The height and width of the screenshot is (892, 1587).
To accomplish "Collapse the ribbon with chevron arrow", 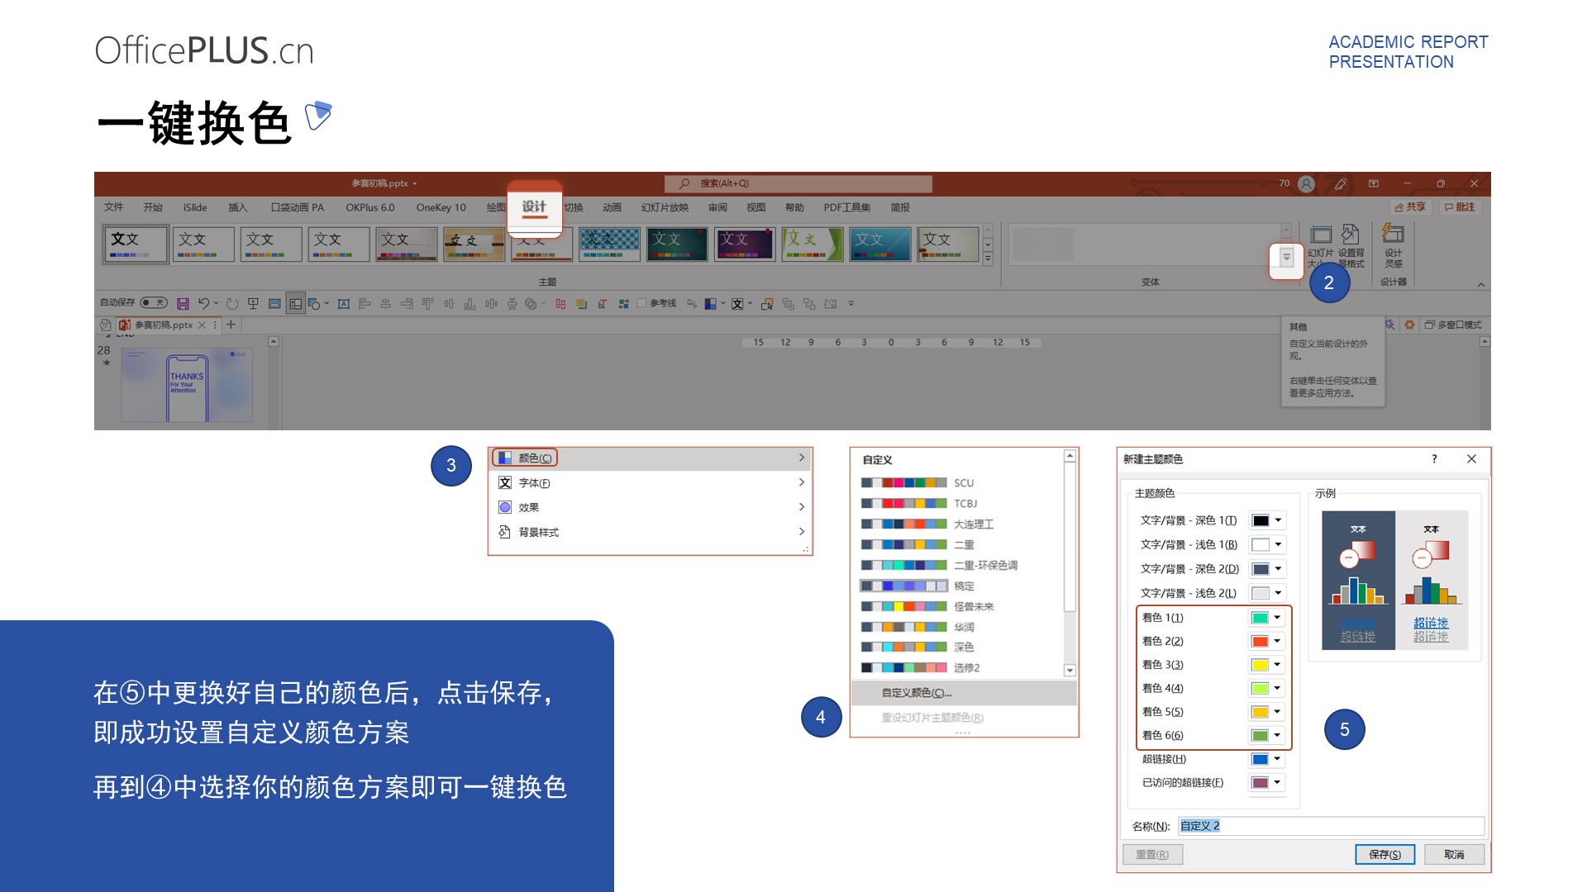I will coord(1481,285).
